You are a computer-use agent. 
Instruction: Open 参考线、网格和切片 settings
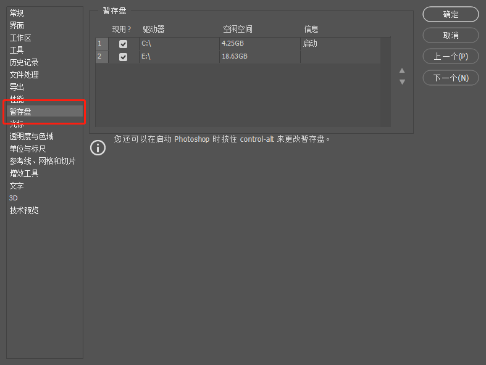pos(43,161)
